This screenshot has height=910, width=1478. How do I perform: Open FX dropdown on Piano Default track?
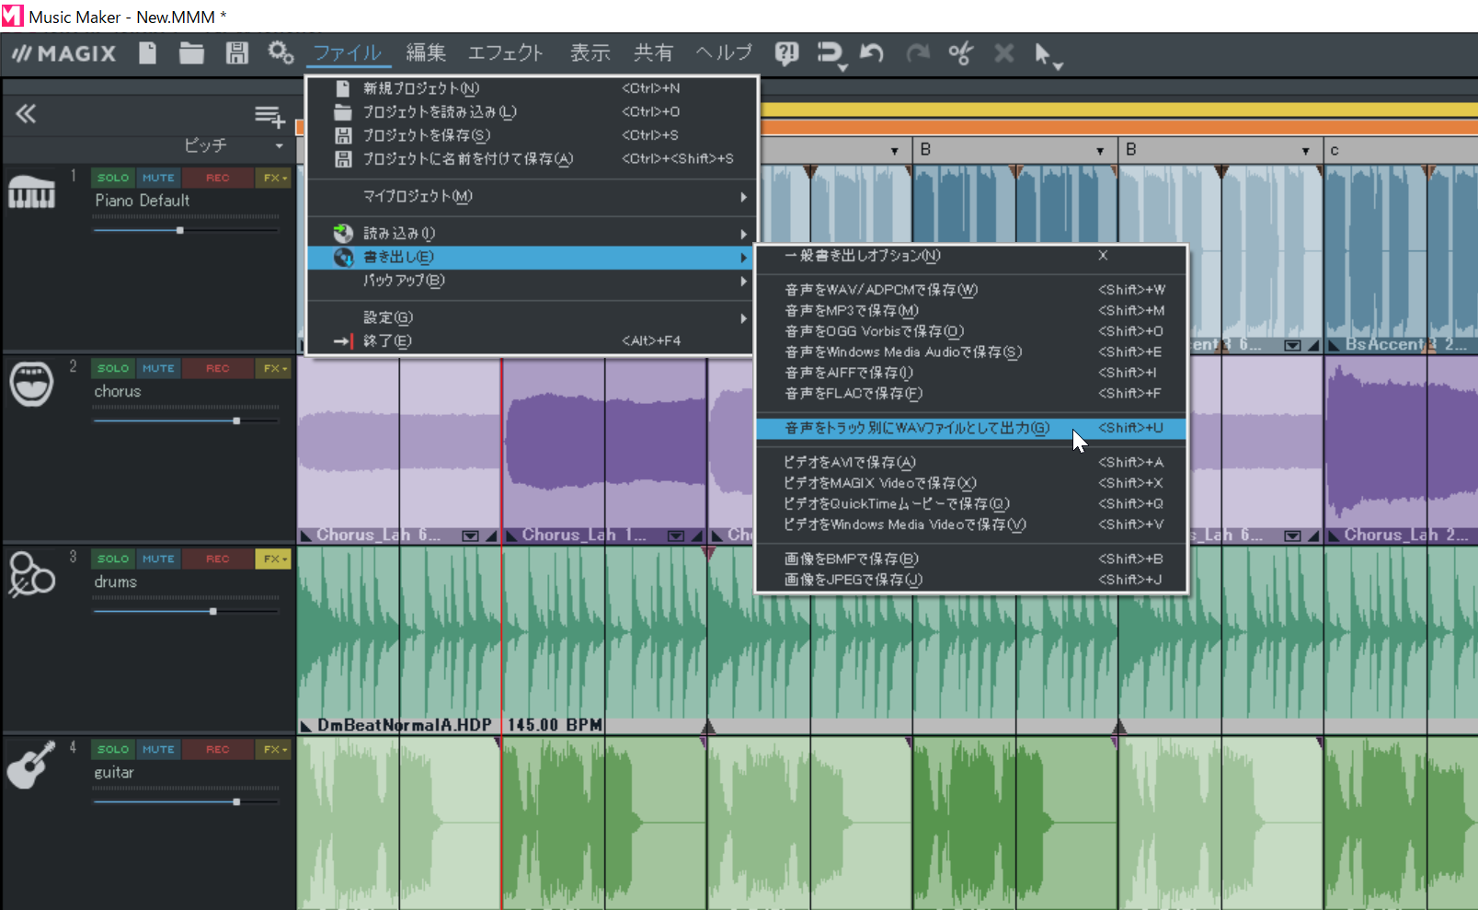coord(273,178)
